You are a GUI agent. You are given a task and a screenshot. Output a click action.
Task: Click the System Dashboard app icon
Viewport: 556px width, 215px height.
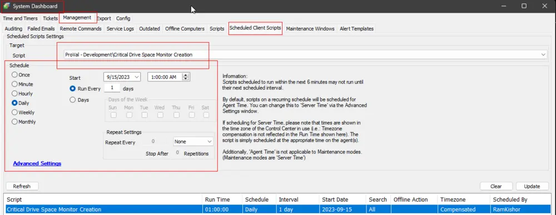pyautogui.click(x=7, y=6)
